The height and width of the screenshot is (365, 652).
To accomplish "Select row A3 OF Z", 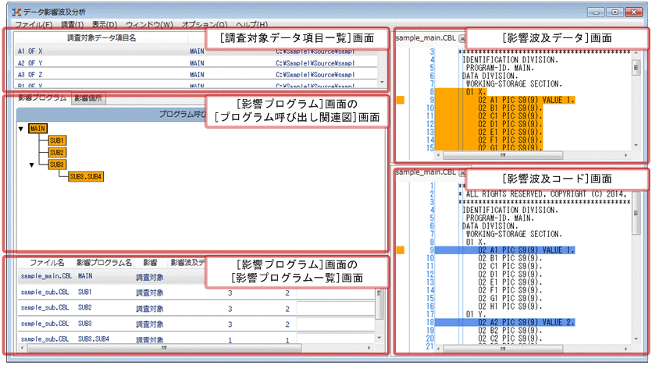I will click(196, 75).
